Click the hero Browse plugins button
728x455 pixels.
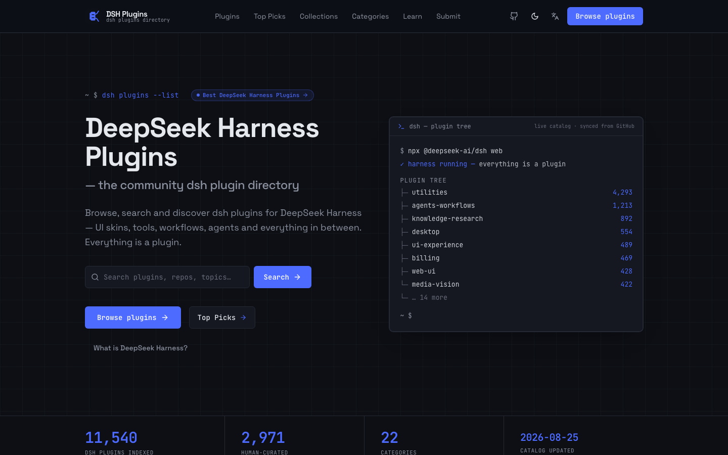point(133,317)
